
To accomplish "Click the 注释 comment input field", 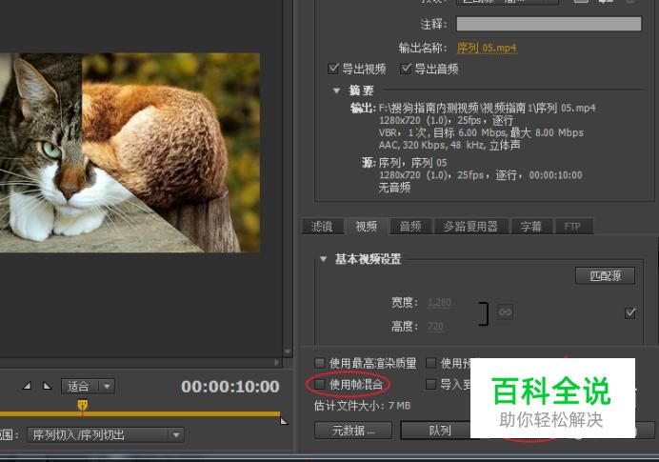I will click(x=549, y=24).
